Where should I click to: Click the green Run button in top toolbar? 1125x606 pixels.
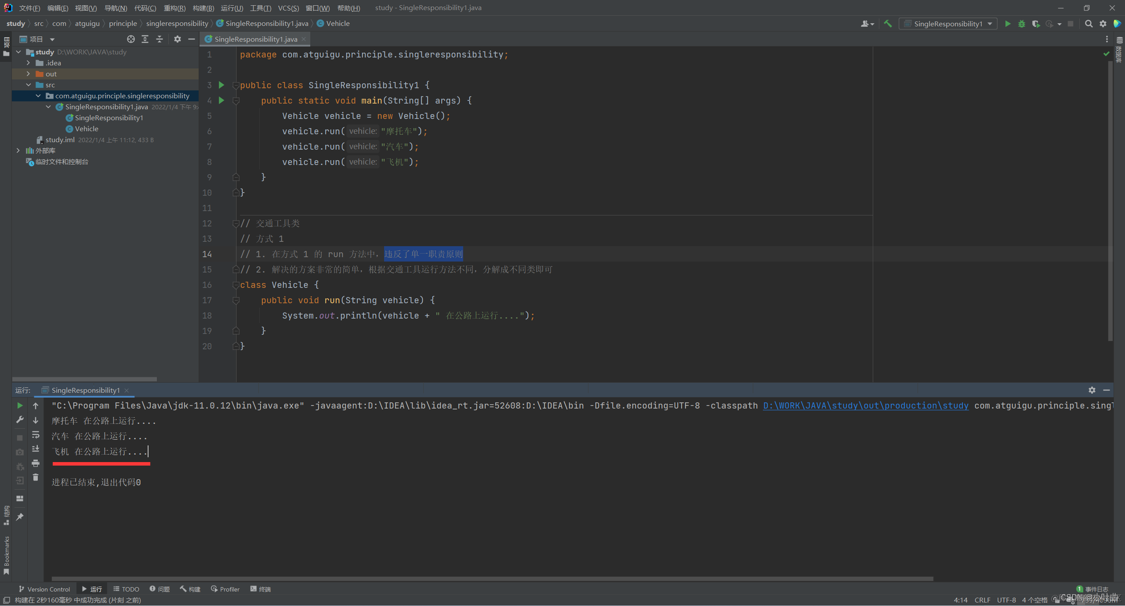(1008, 24)
